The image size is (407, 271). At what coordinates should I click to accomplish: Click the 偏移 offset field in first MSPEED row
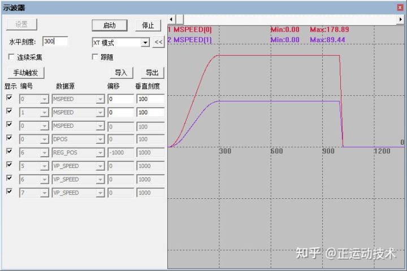121,99
